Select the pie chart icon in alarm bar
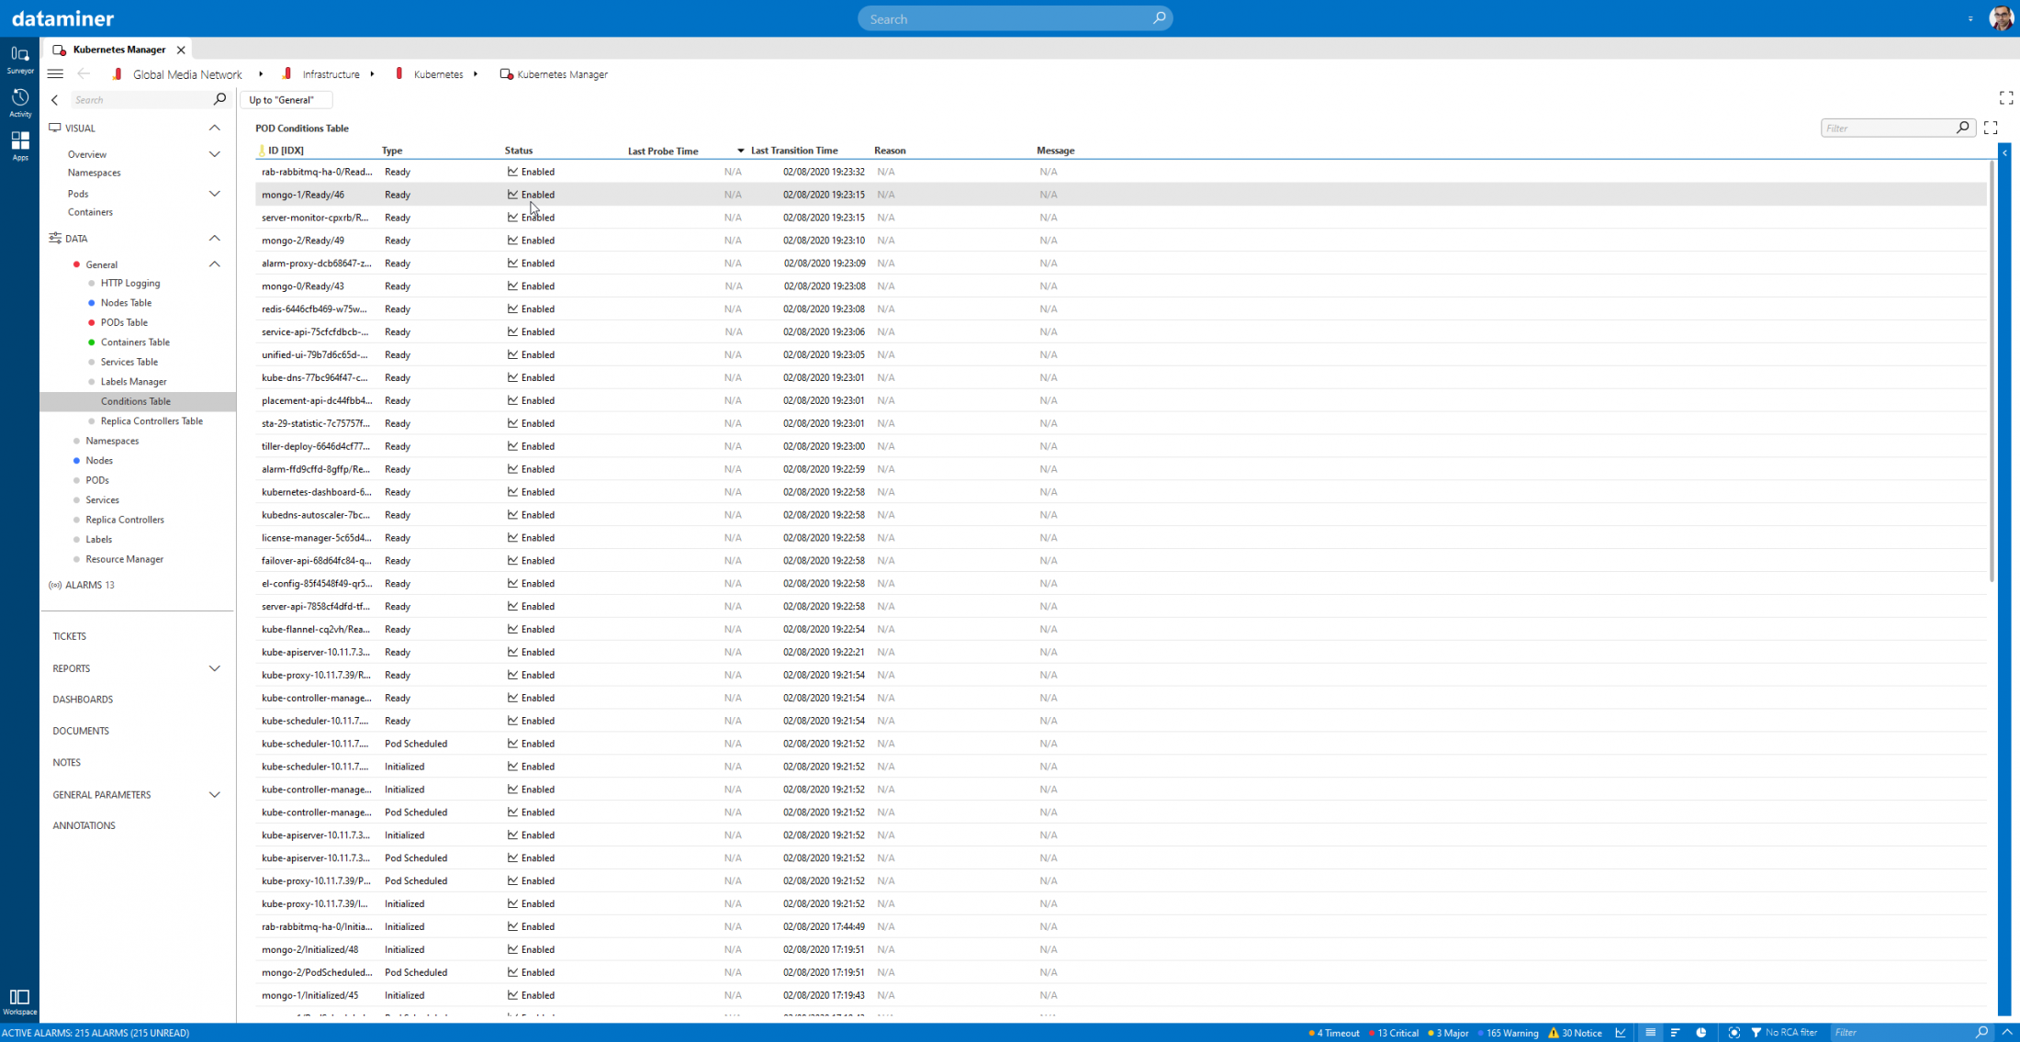Viewport: 2020px width, 1042px height. pyautogui.click(x=1700, y=1033)
